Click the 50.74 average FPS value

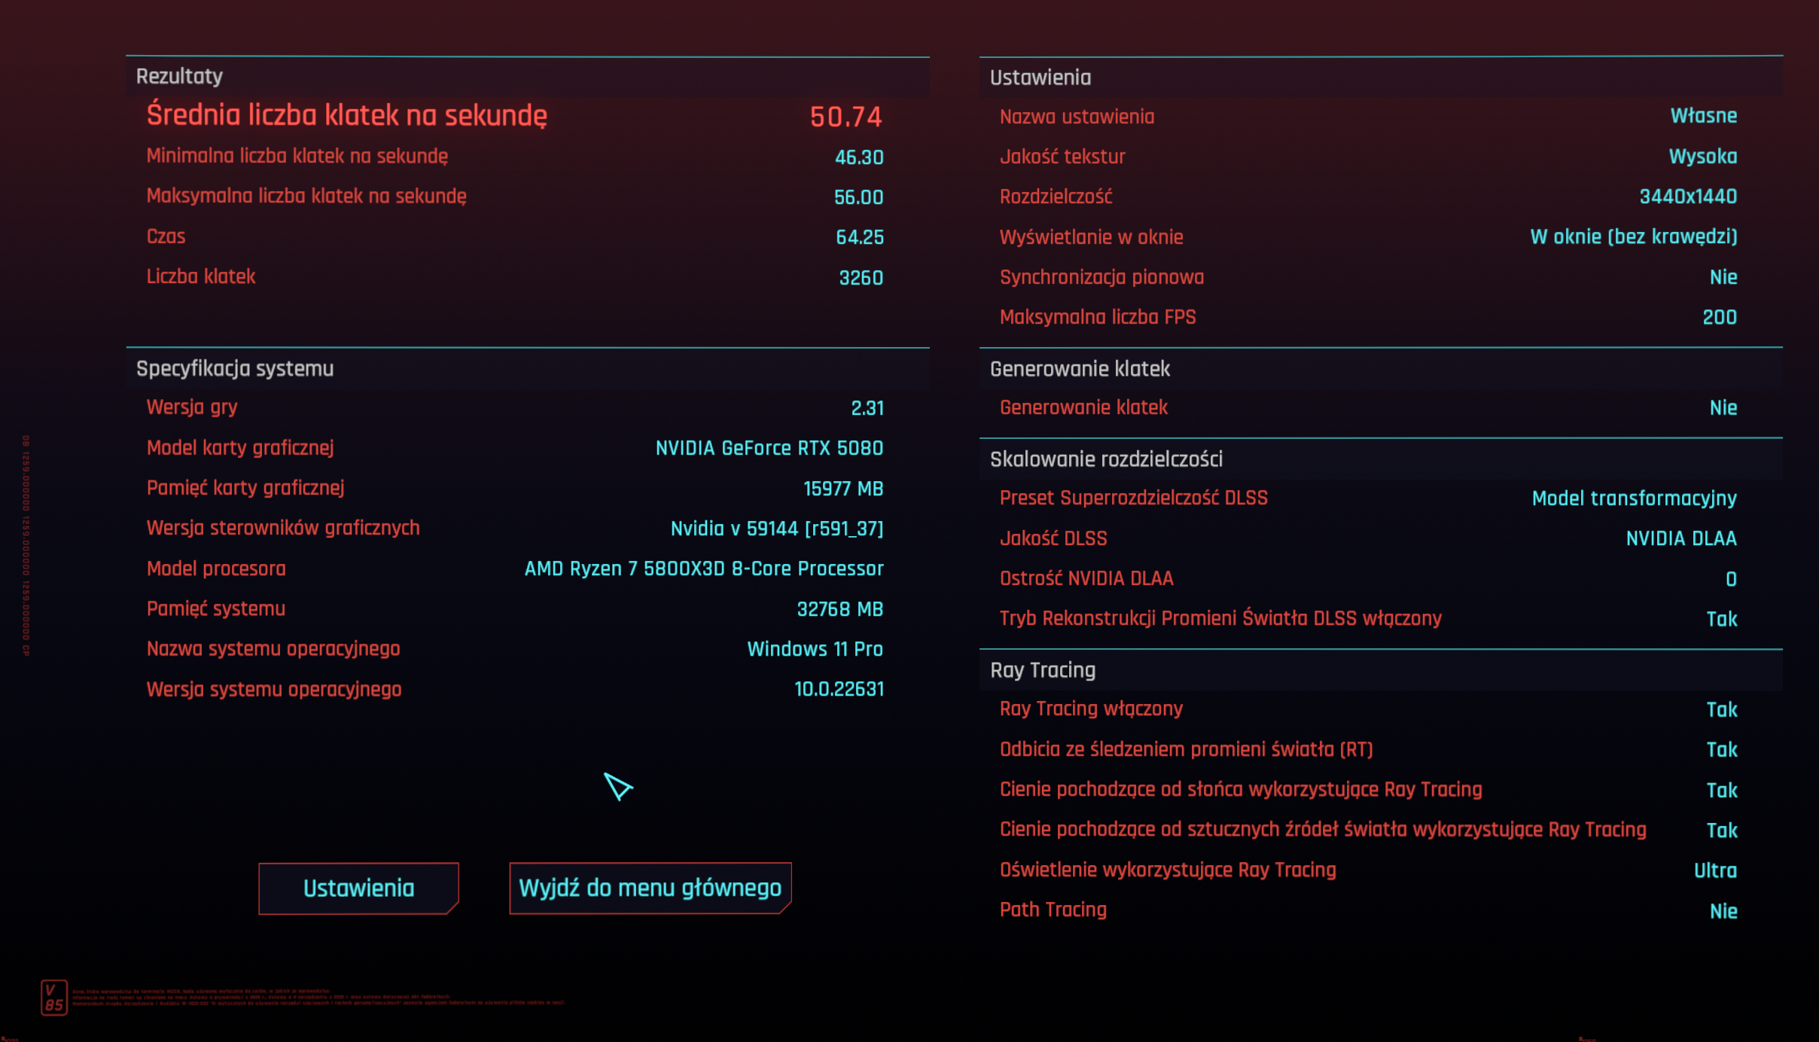tap(846, 117)
